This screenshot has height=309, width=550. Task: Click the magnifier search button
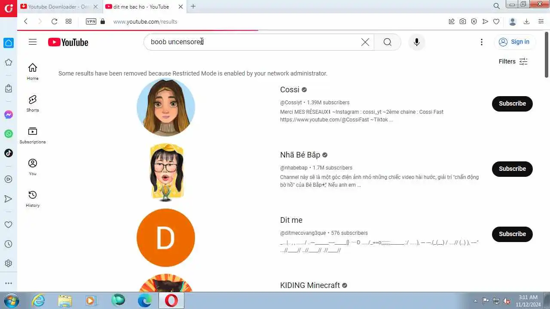[388, 42]
